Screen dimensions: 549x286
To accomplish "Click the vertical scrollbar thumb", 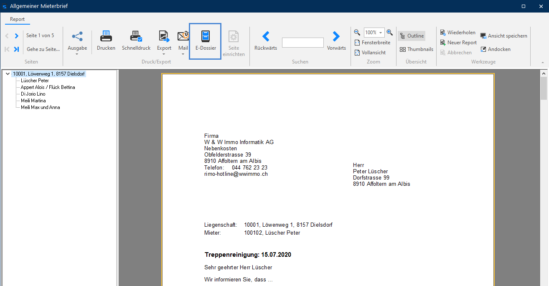I will [544, 89].
